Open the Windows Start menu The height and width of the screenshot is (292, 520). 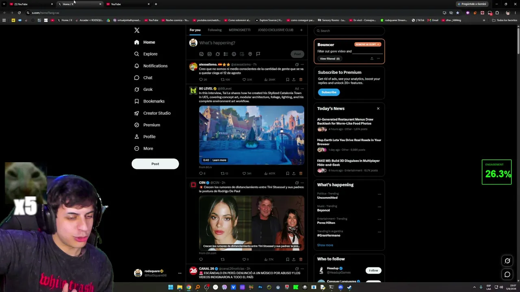tap(171, 288)
